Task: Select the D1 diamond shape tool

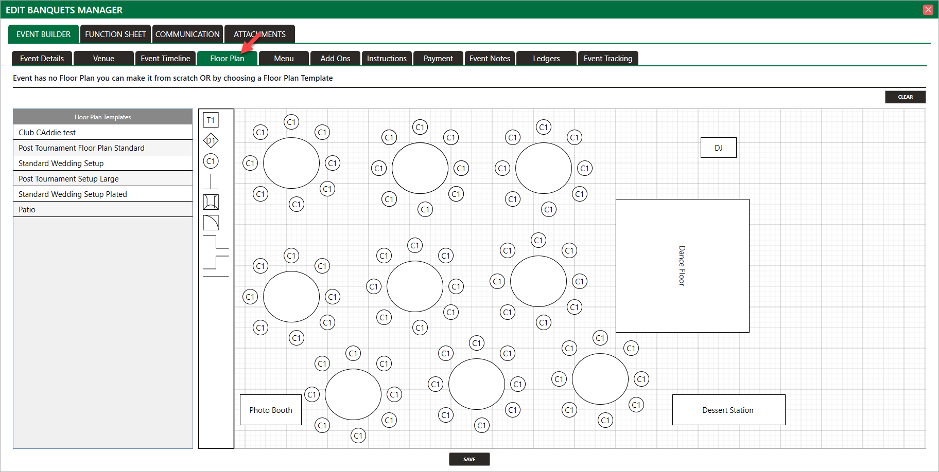Action: (x=211, y=140)
